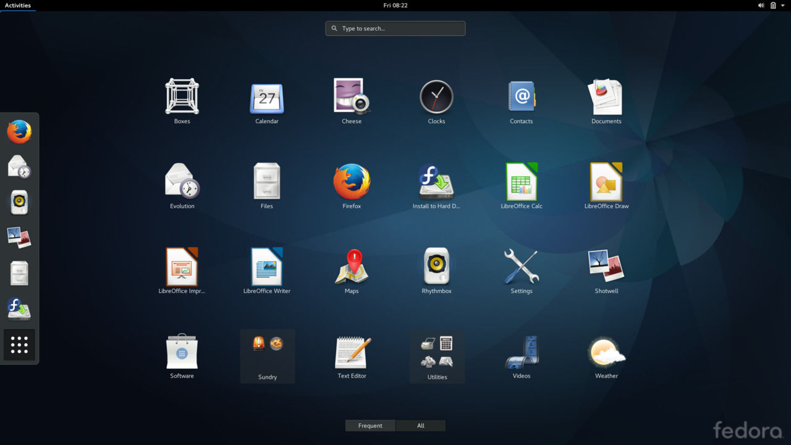The image size is (791, 445).
Task: Click the Type to search field
Action: [x=395, y=28]
